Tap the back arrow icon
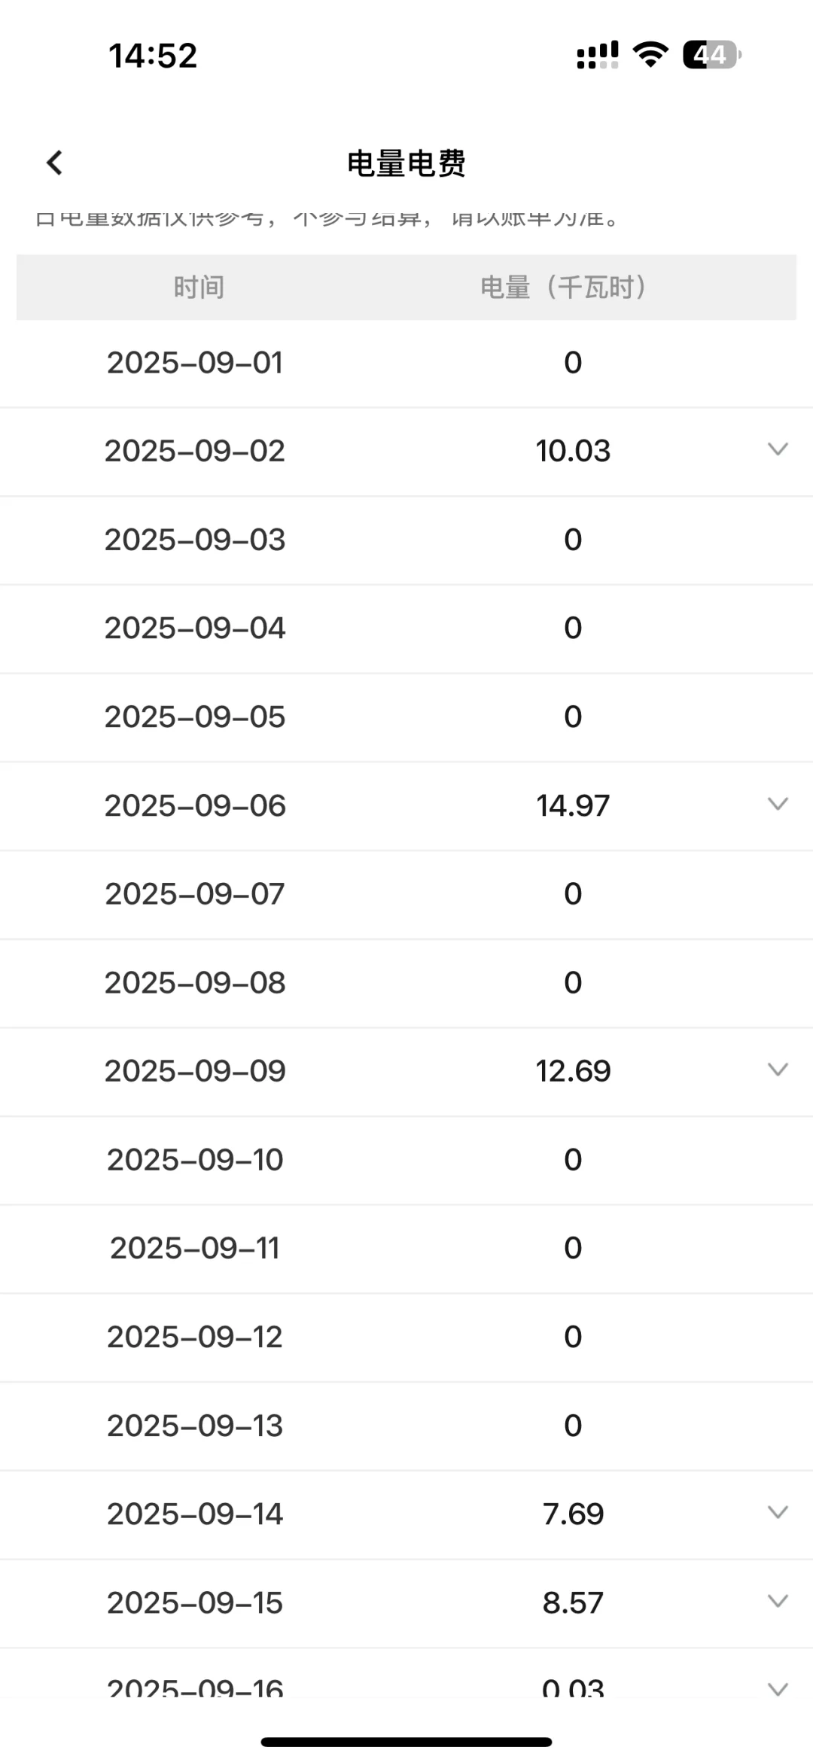 (54, 163)
